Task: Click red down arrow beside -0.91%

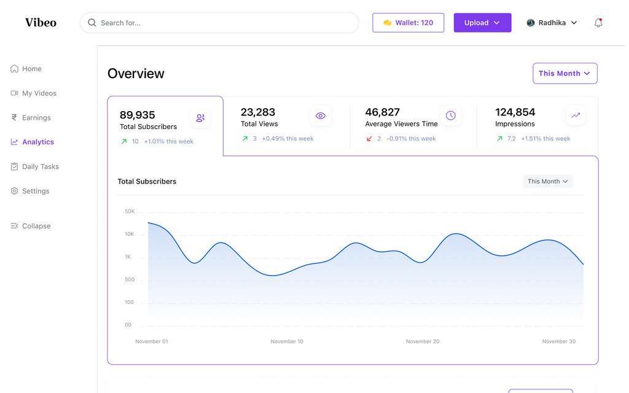Action: pyautogui.click(x=369, y=138)
